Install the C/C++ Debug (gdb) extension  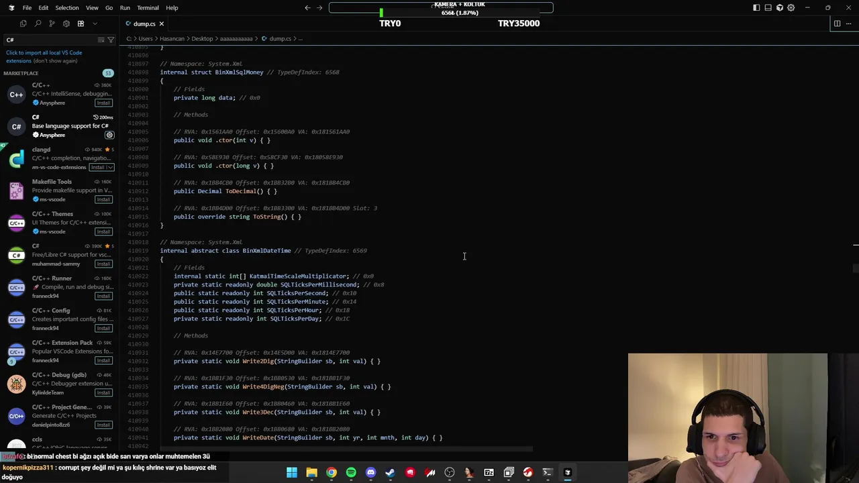click(x=103, y=392)
